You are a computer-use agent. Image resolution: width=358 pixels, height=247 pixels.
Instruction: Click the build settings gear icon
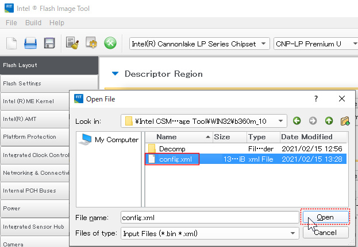tap(91, 44)
